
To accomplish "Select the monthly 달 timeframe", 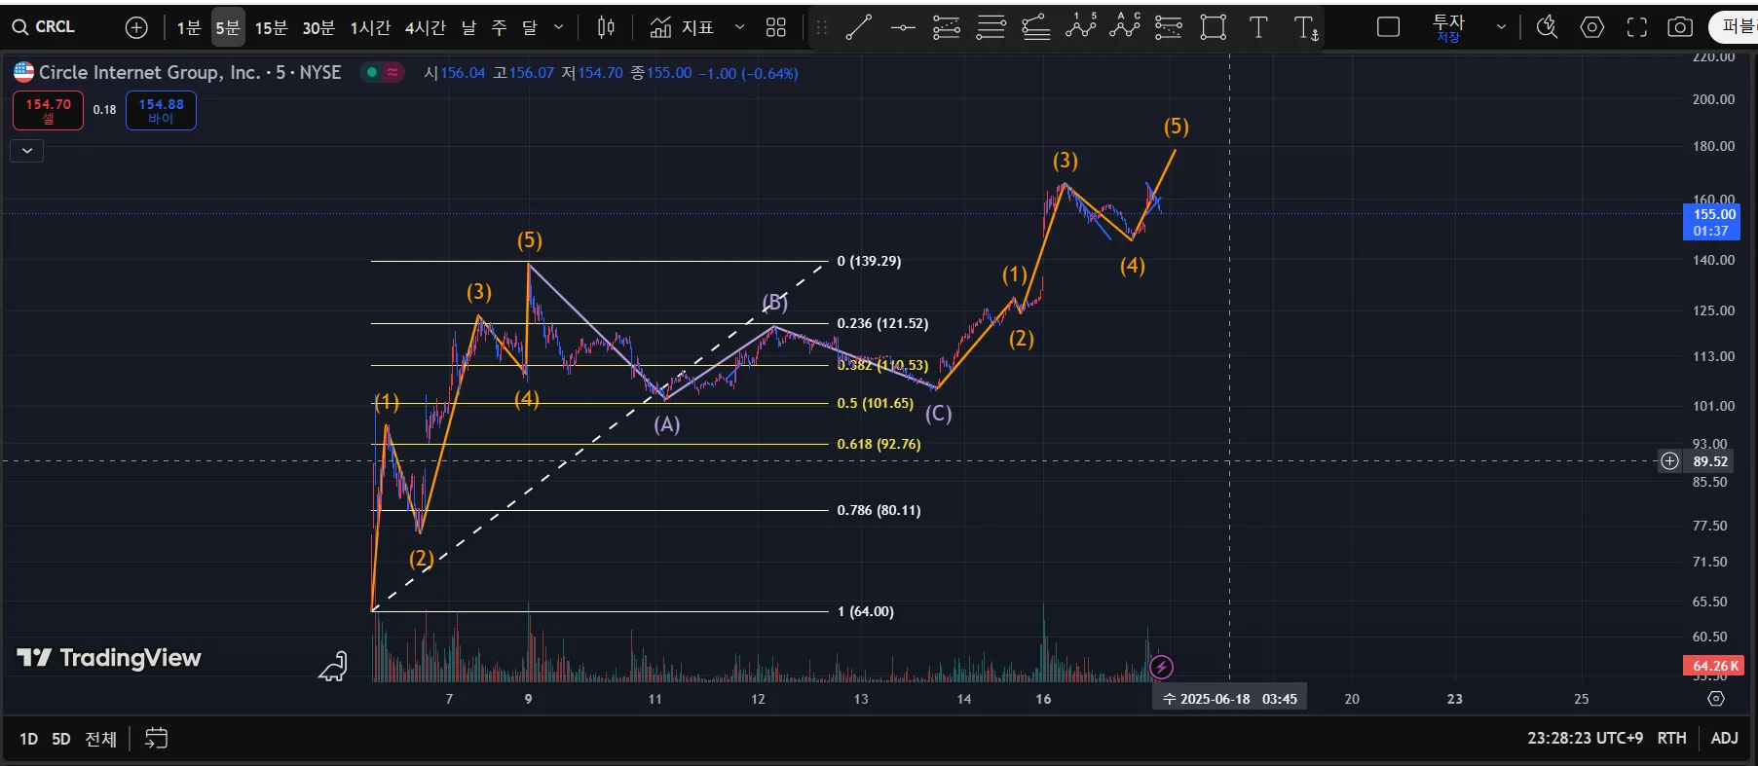I will click(x=530, y=27).
